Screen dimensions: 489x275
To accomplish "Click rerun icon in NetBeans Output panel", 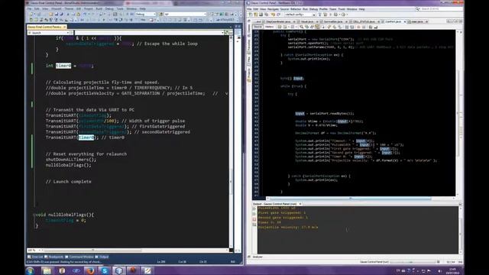I will click(254, 209).
